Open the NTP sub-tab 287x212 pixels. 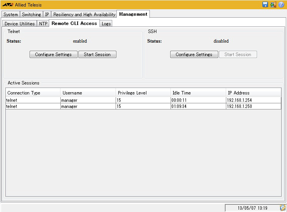[x=43, y=24]
